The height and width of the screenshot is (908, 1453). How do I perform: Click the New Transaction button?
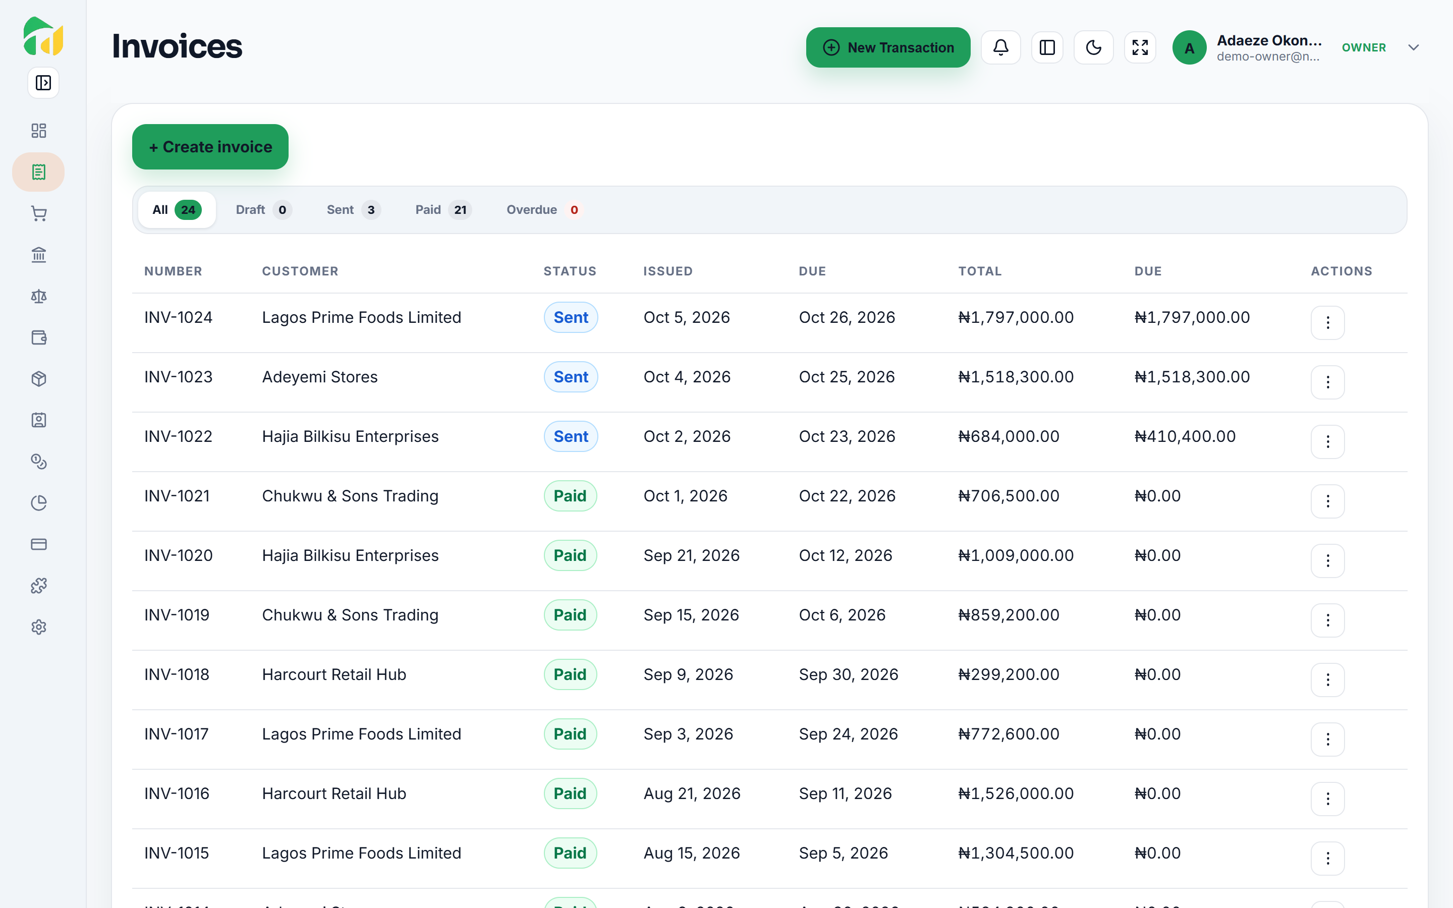(x=888, y=47)
